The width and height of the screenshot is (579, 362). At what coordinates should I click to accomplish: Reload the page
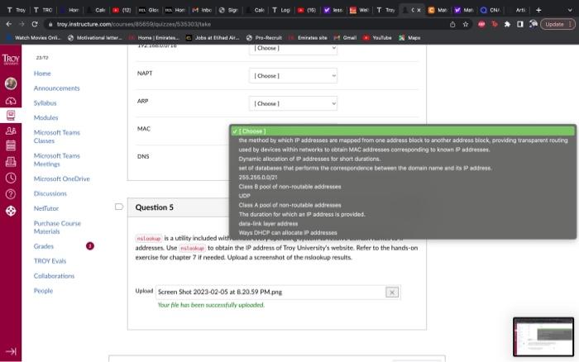(35, 24)
